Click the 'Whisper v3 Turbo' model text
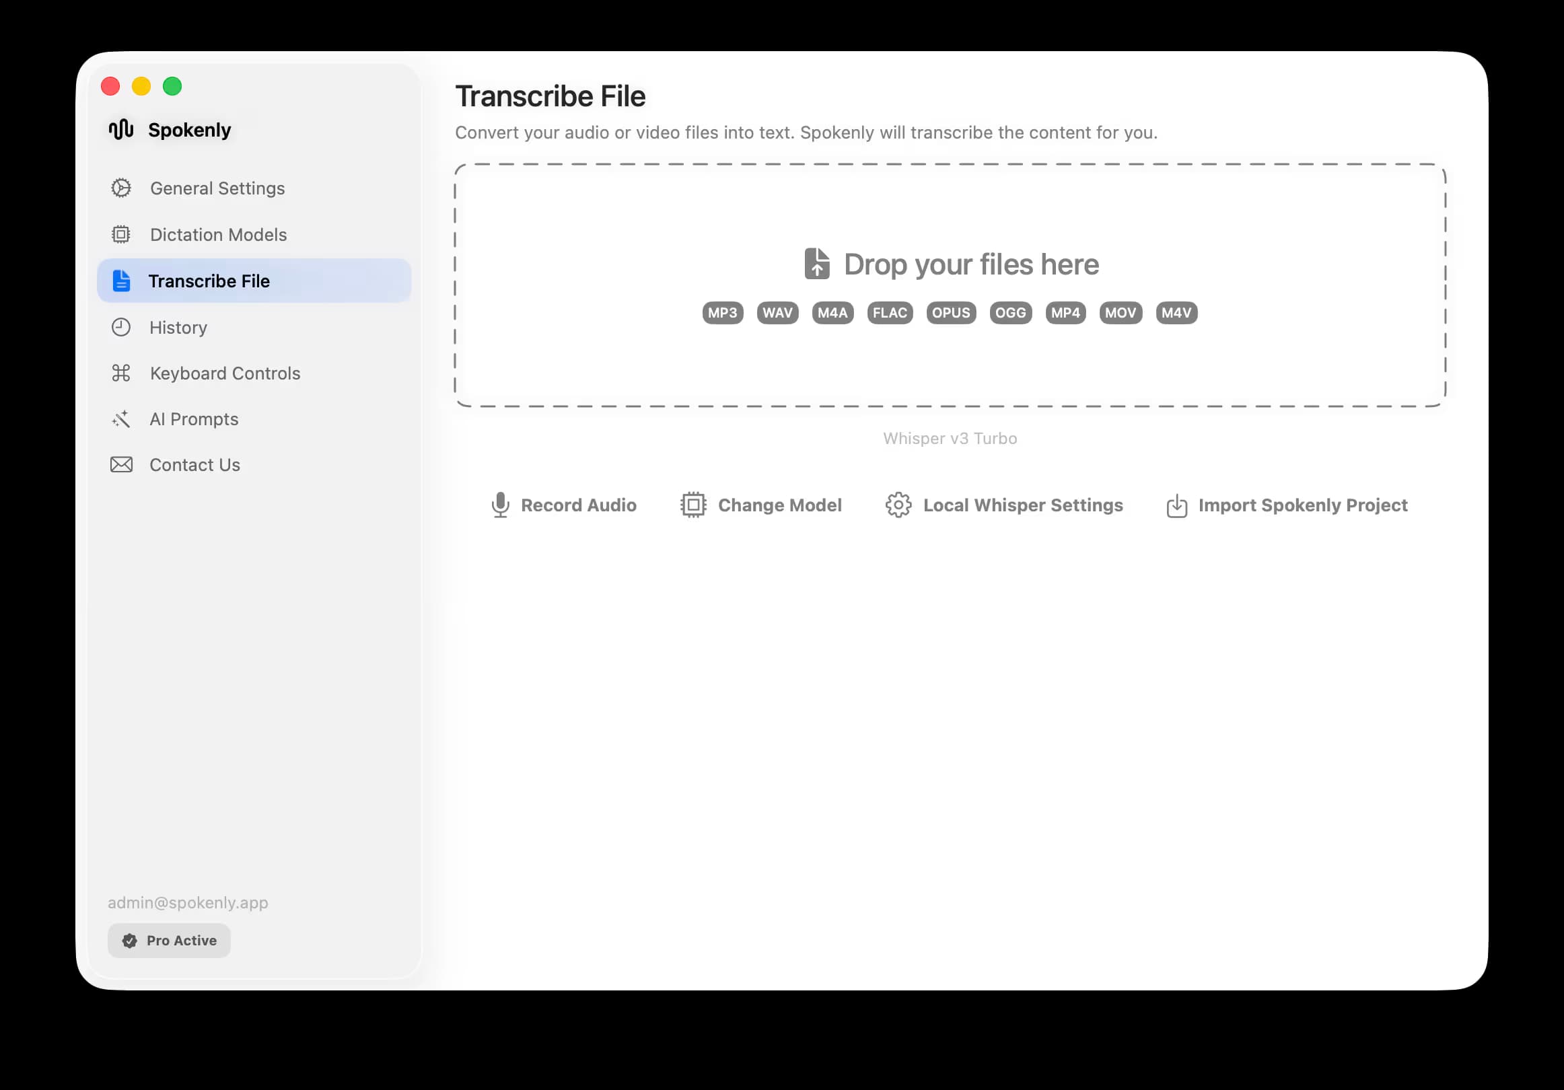The image size is (1564, 1090). coord(950,438)
